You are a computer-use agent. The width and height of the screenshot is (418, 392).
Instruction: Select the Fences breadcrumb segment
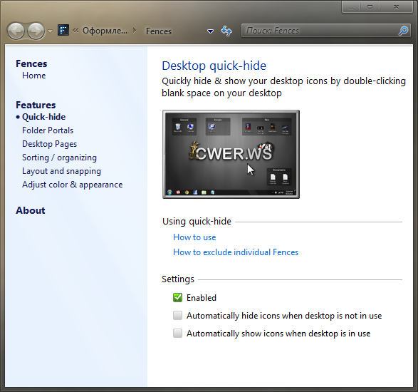tap(159, 31)
